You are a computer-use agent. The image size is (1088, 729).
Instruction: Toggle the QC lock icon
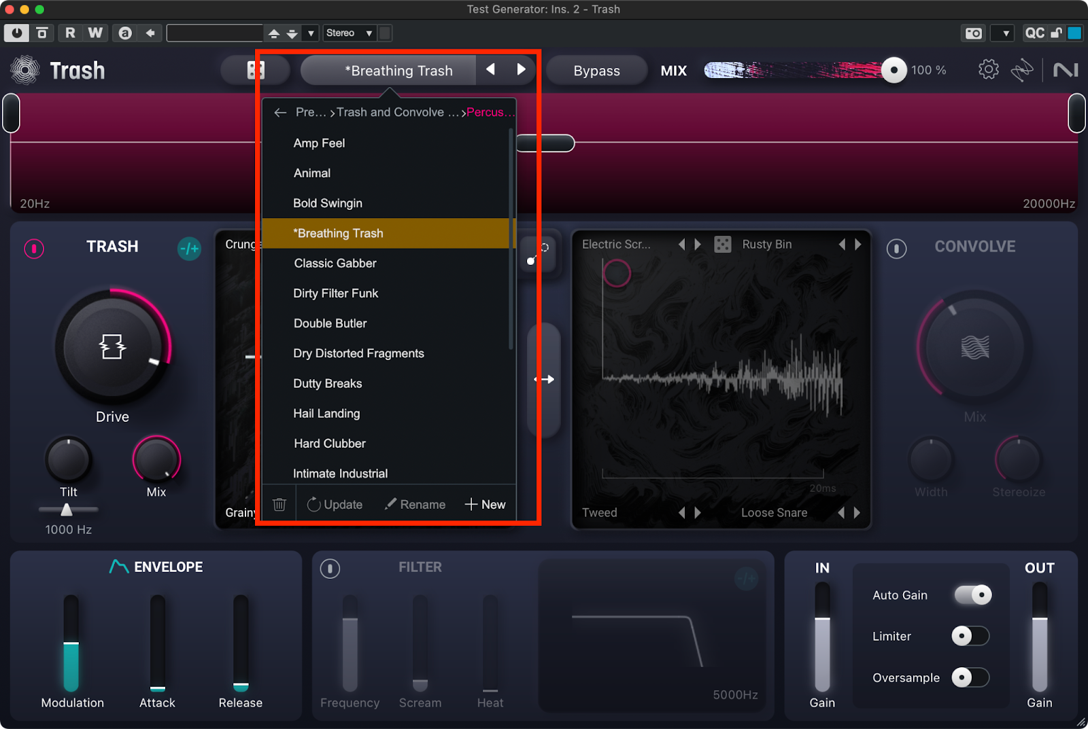coord(1056,33)
